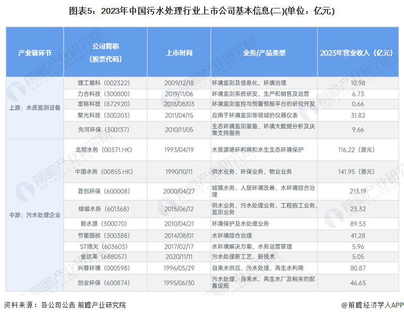Select listing date 1996/05/29
The image size is (404, 316).
(x=179, y=268)
